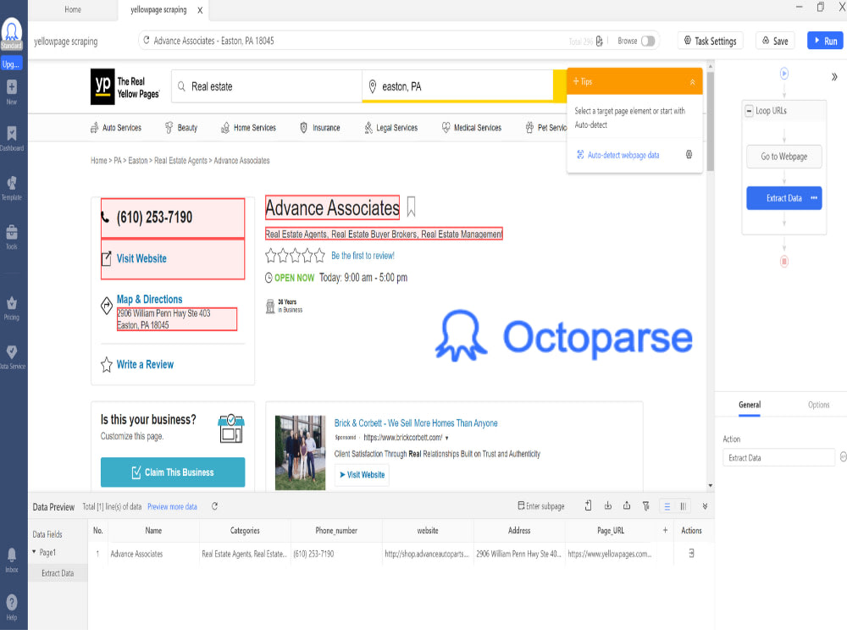Screen dimensions: 847x635
Task: Click the red end node in workflow
Action: coord(783,262)
